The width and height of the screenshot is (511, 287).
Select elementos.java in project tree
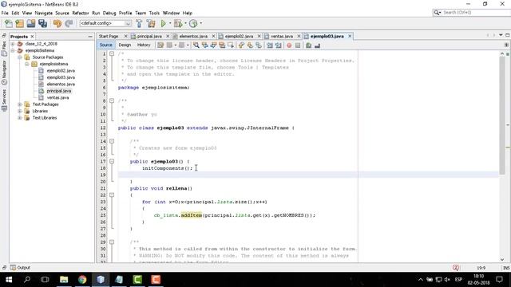point(61,85)
